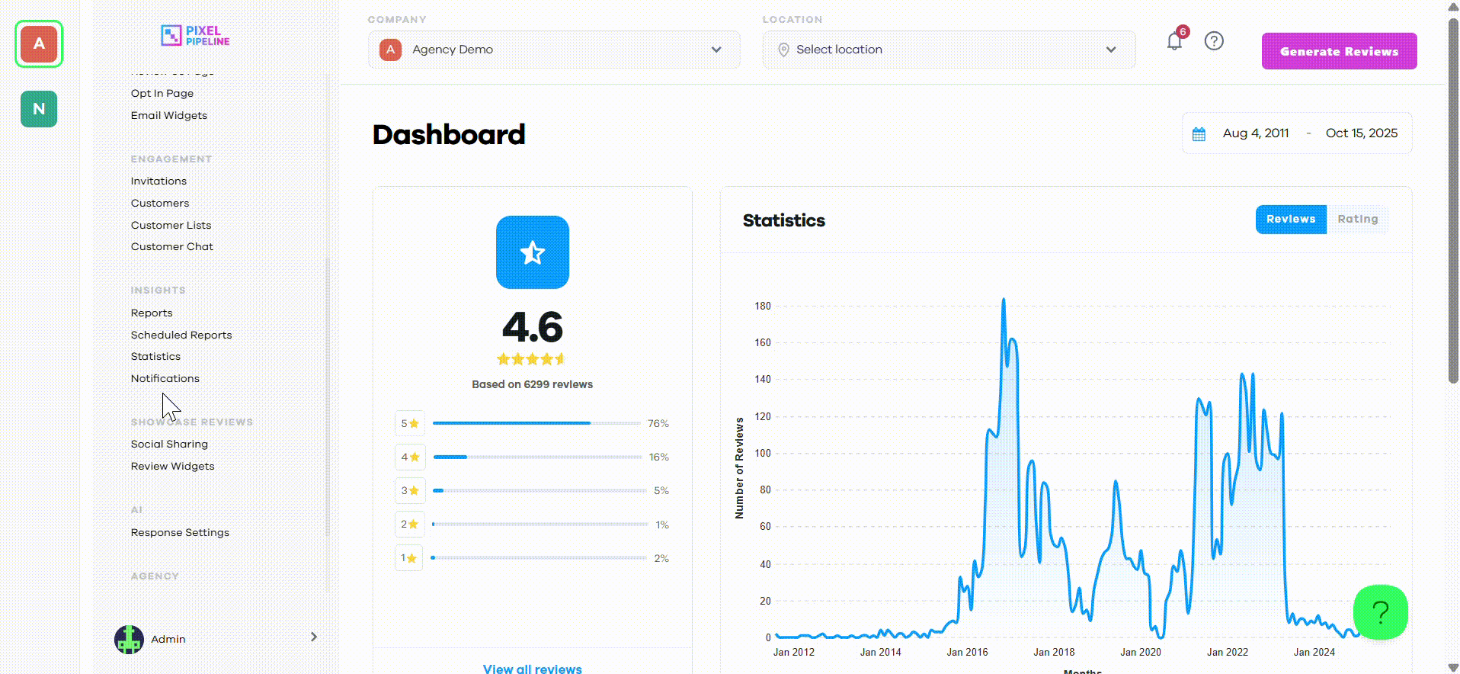
Task: Click the Admin user avatar
Action: click(x=129, y=639)
